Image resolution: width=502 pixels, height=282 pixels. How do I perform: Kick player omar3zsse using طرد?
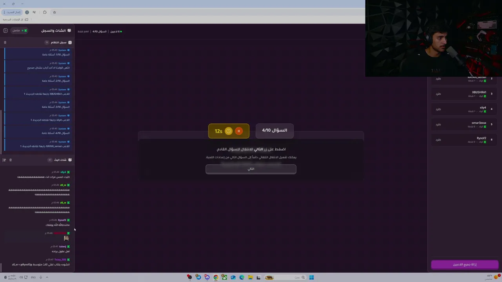(x=438, y=125)
